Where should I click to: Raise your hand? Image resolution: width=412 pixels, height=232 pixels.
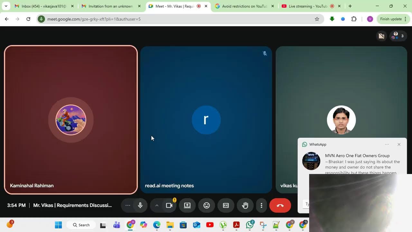[x=245, y=205]
